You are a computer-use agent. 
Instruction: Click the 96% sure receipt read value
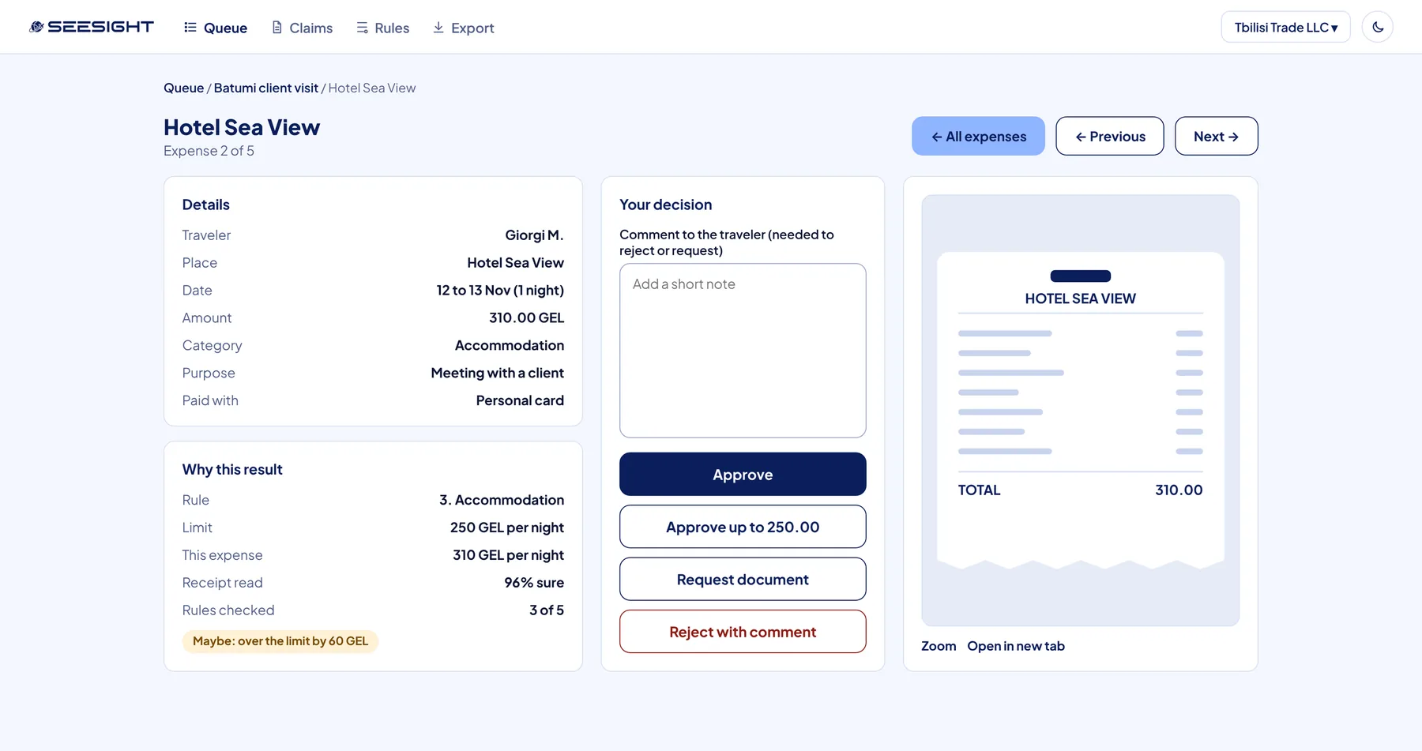[534, 583]
